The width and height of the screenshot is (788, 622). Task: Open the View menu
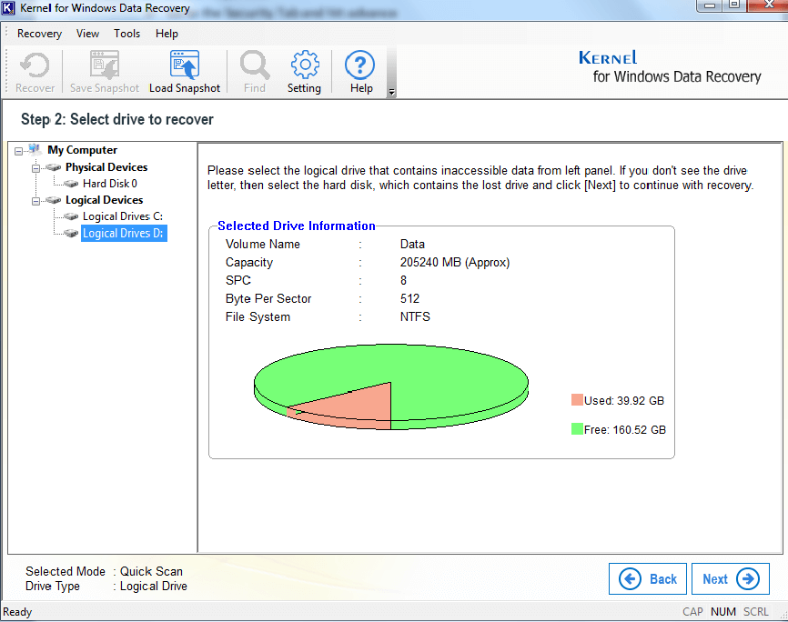click(87, 34)
